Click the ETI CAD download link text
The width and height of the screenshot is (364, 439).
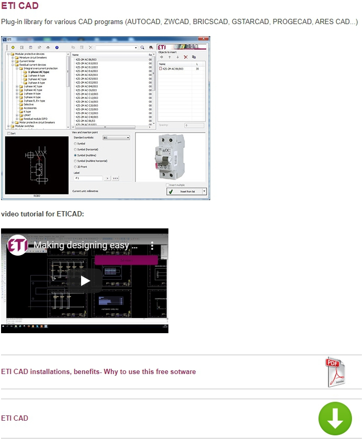(x=15, y=418)
